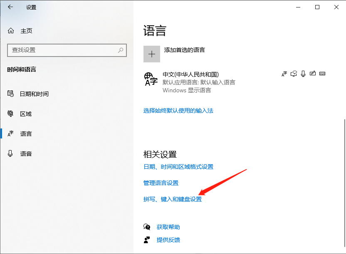Click the keyboard feature icon
Viewport: 346px width, 254px height.
[x=323, y=74]
